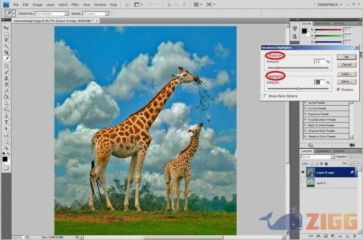
Task: Open the Opacity dropdown arrow
Action: click(x=359, y=157)
